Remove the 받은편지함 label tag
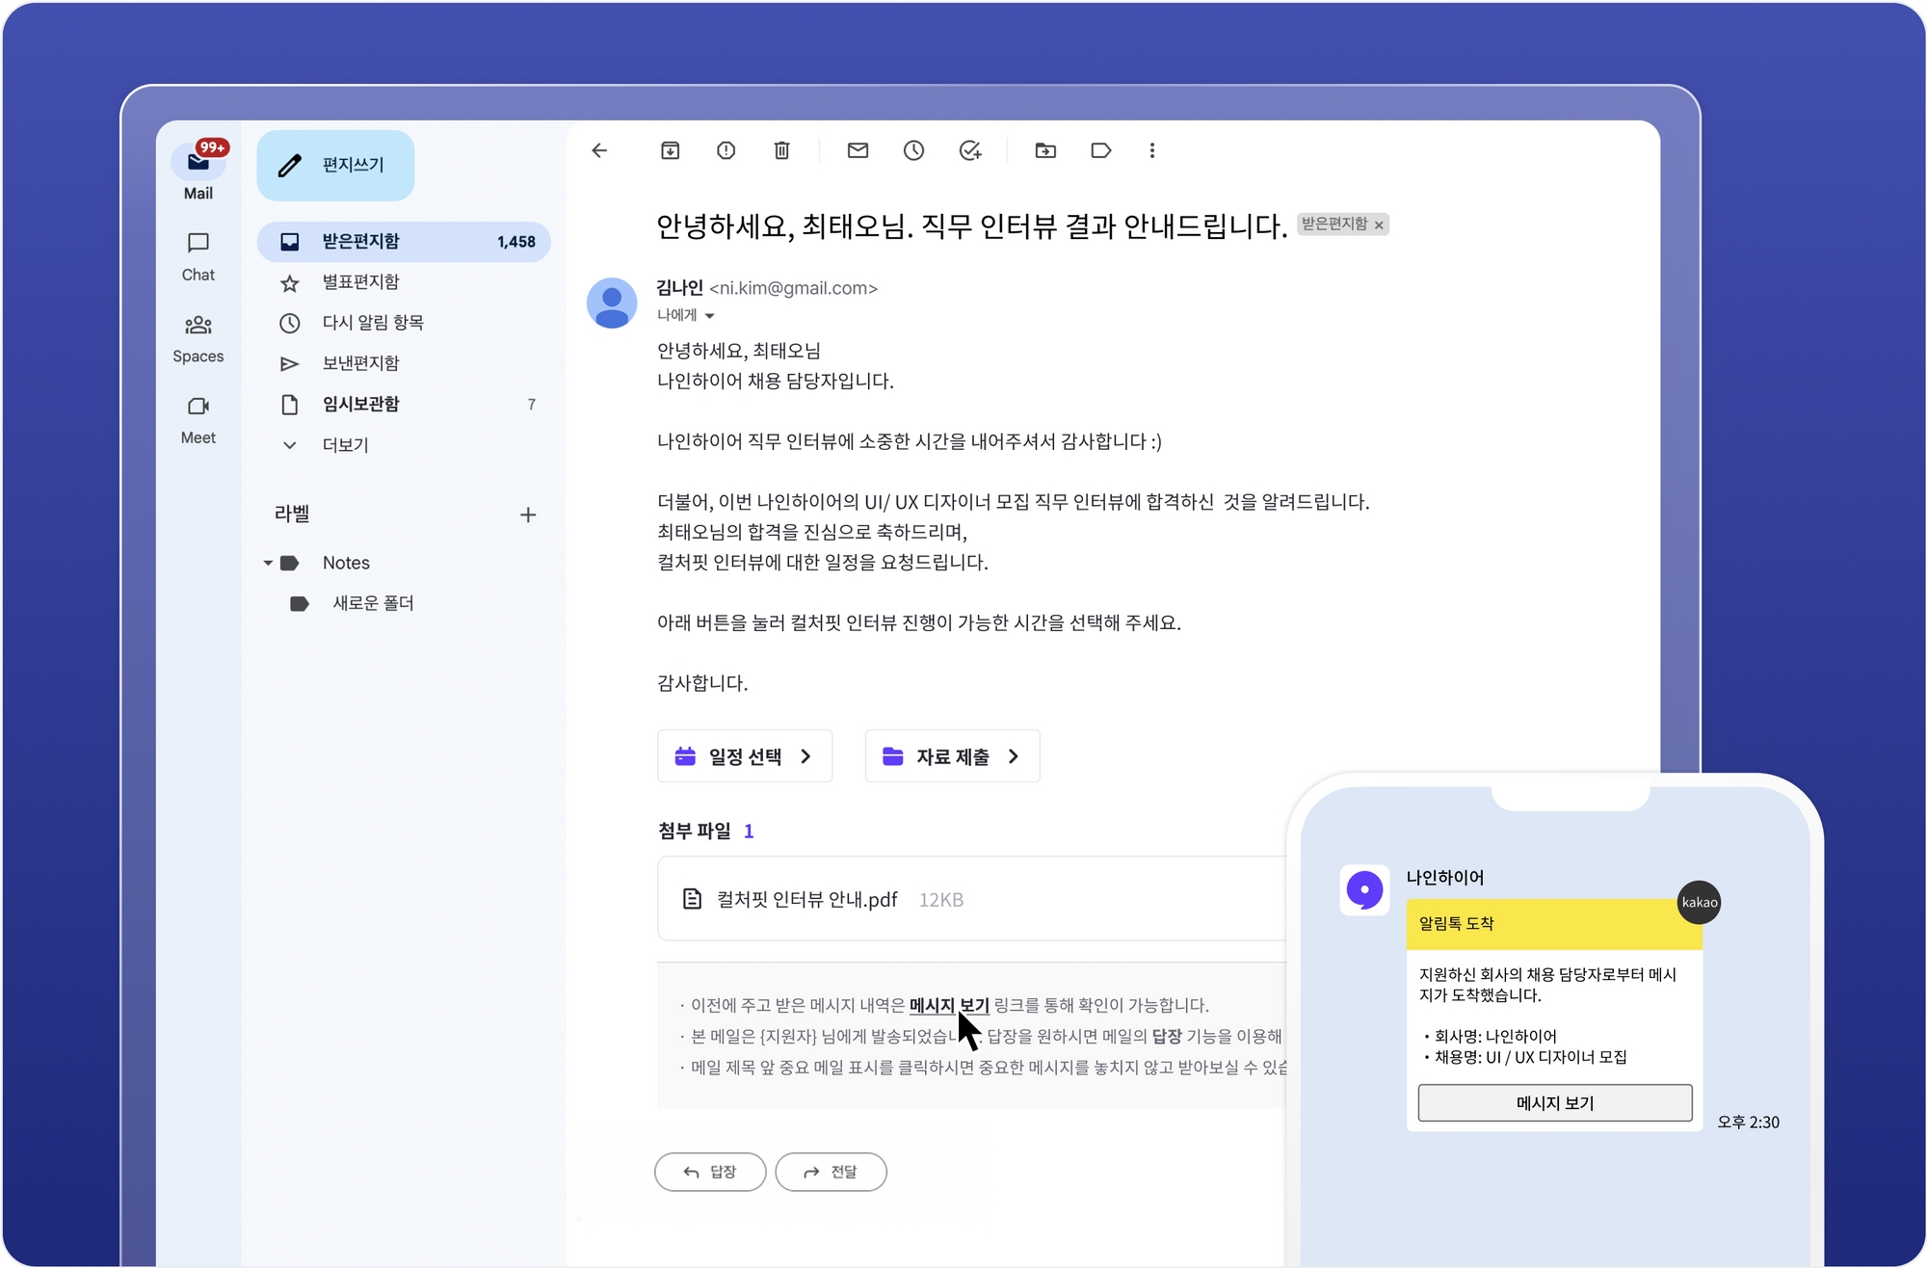This screenshot has height=1268, width=1927. click(1379, 225)
